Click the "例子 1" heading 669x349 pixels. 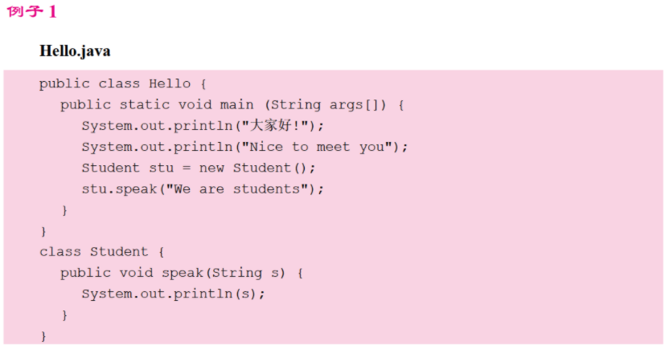pos(31,13)
